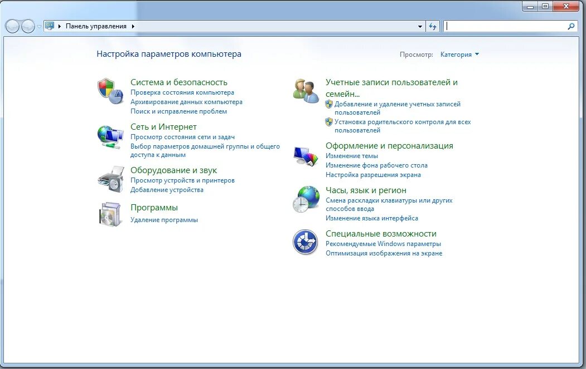
Task: Minimize the Control Panel window
Action: click(x=530, y=6)
